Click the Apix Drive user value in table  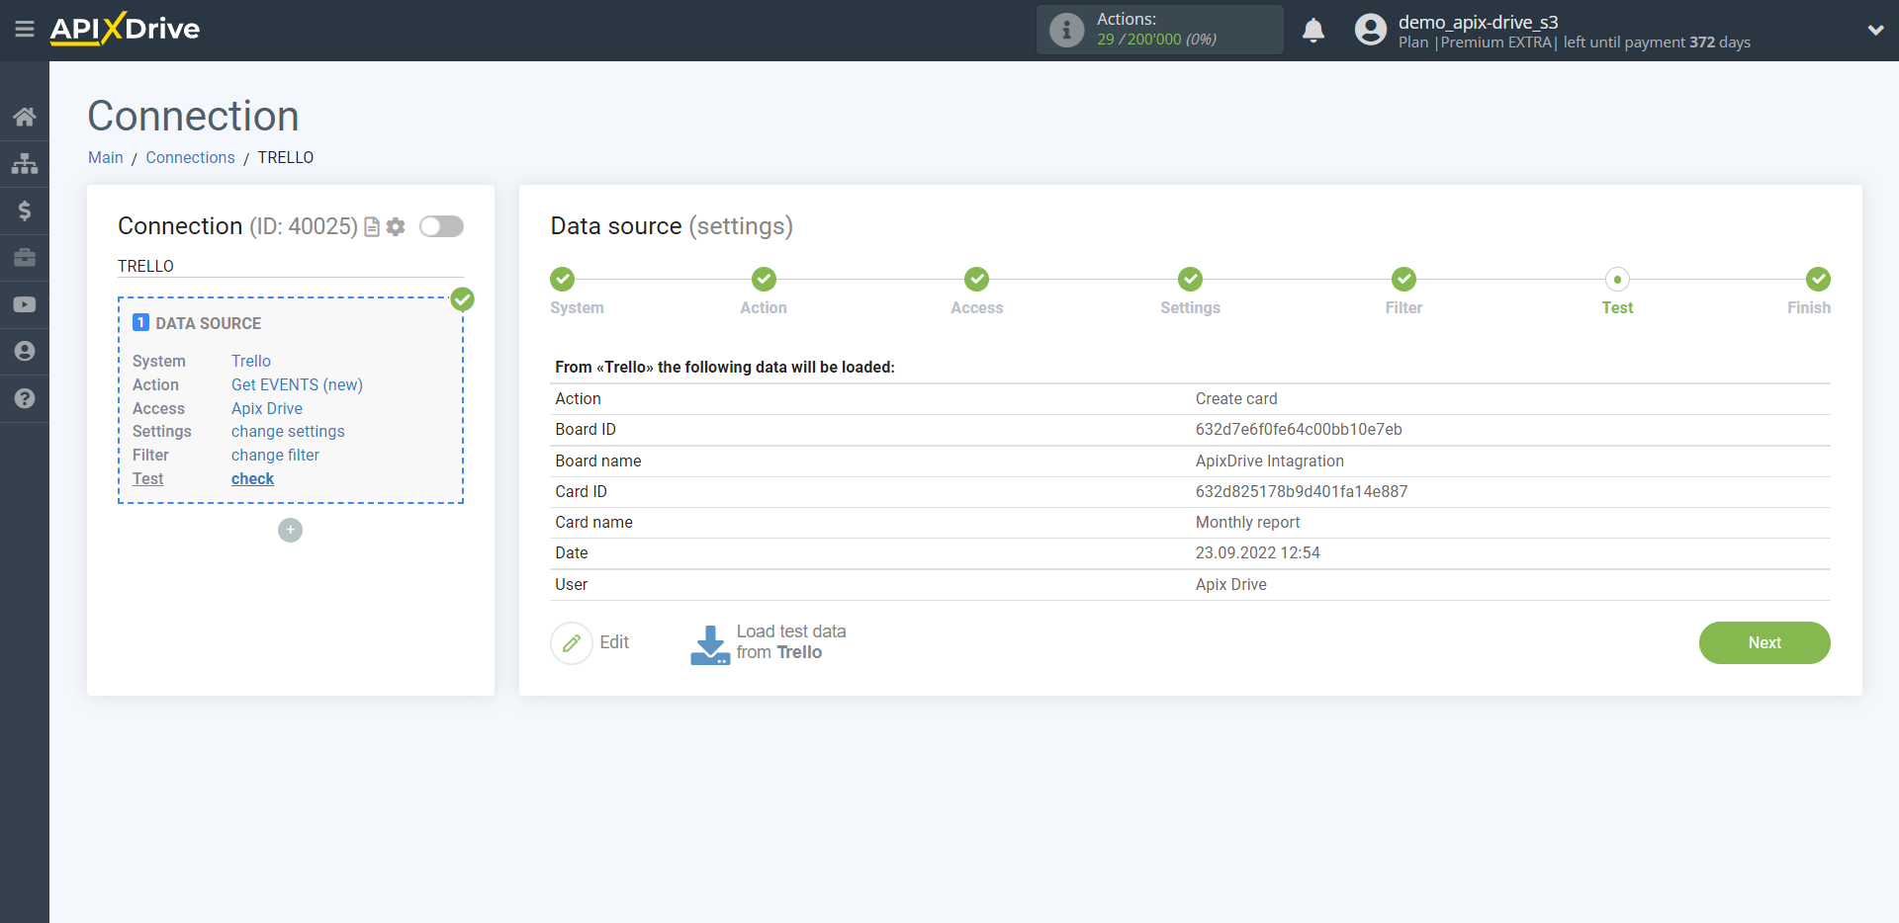click(1230, 584)
